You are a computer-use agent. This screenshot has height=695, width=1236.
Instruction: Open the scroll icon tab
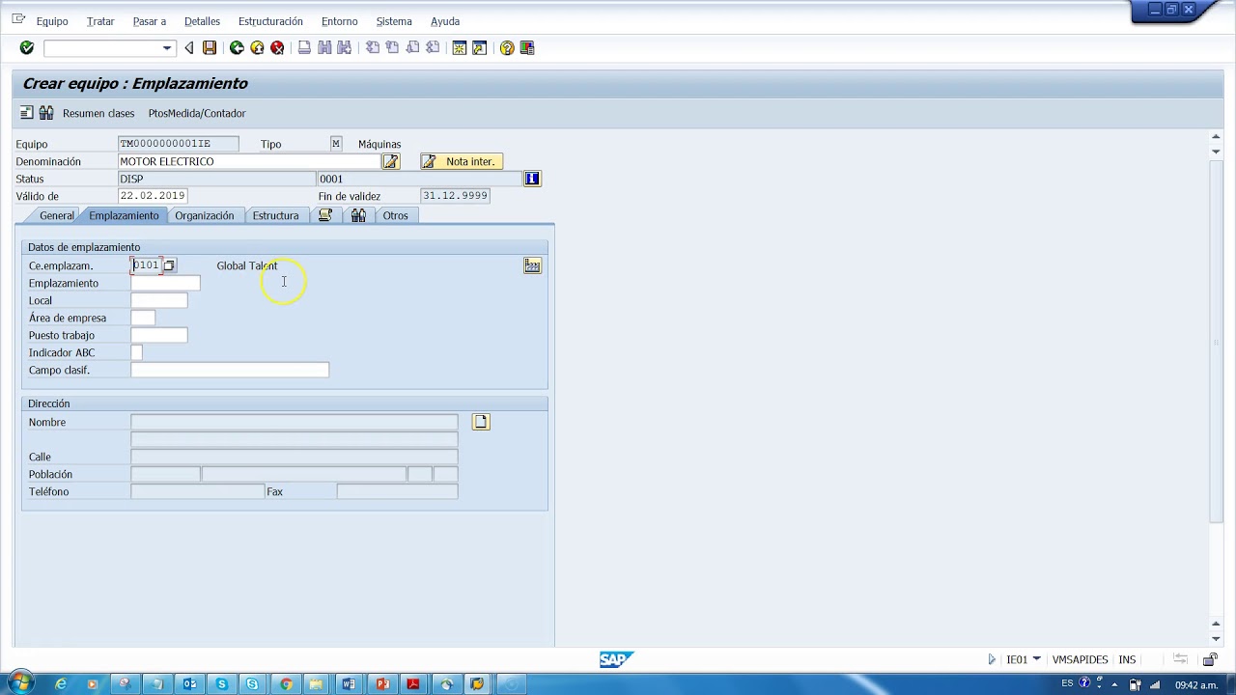click(x=325, y=215)
